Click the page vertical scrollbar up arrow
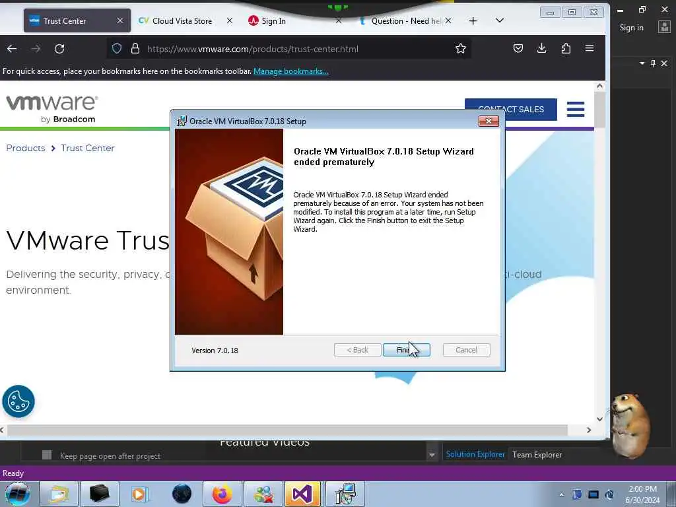 pos(599,86)
